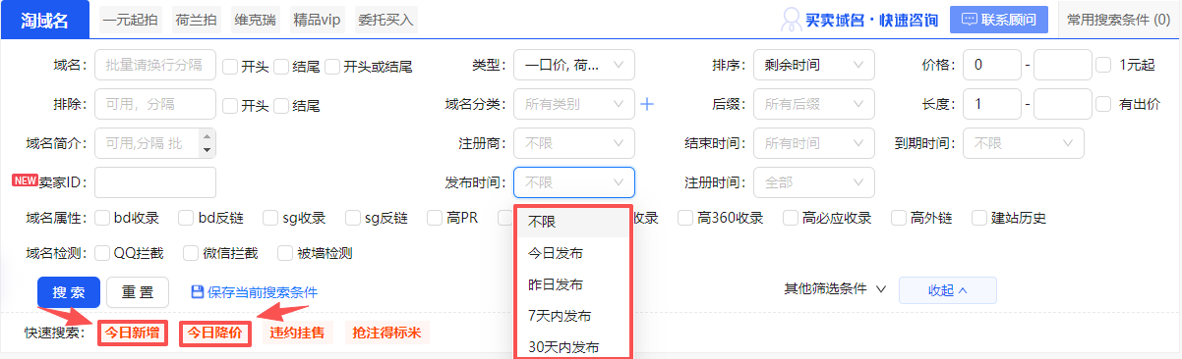Screen dimensions: 1182x359
Task: Expand the 结束时间 dropdown
Action: [x=813, y=142]
